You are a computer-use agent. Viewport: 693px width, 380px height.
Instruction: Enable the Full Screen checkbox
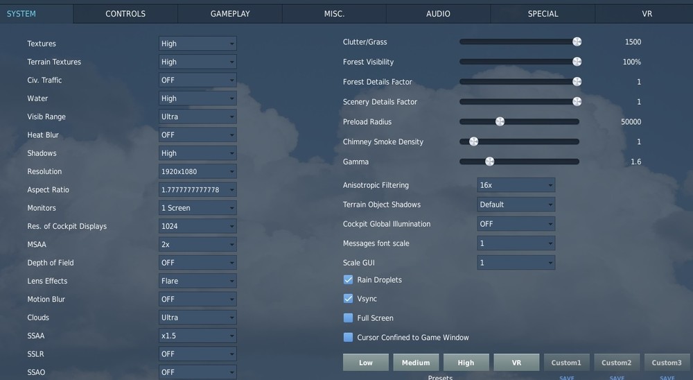[349, 318]
